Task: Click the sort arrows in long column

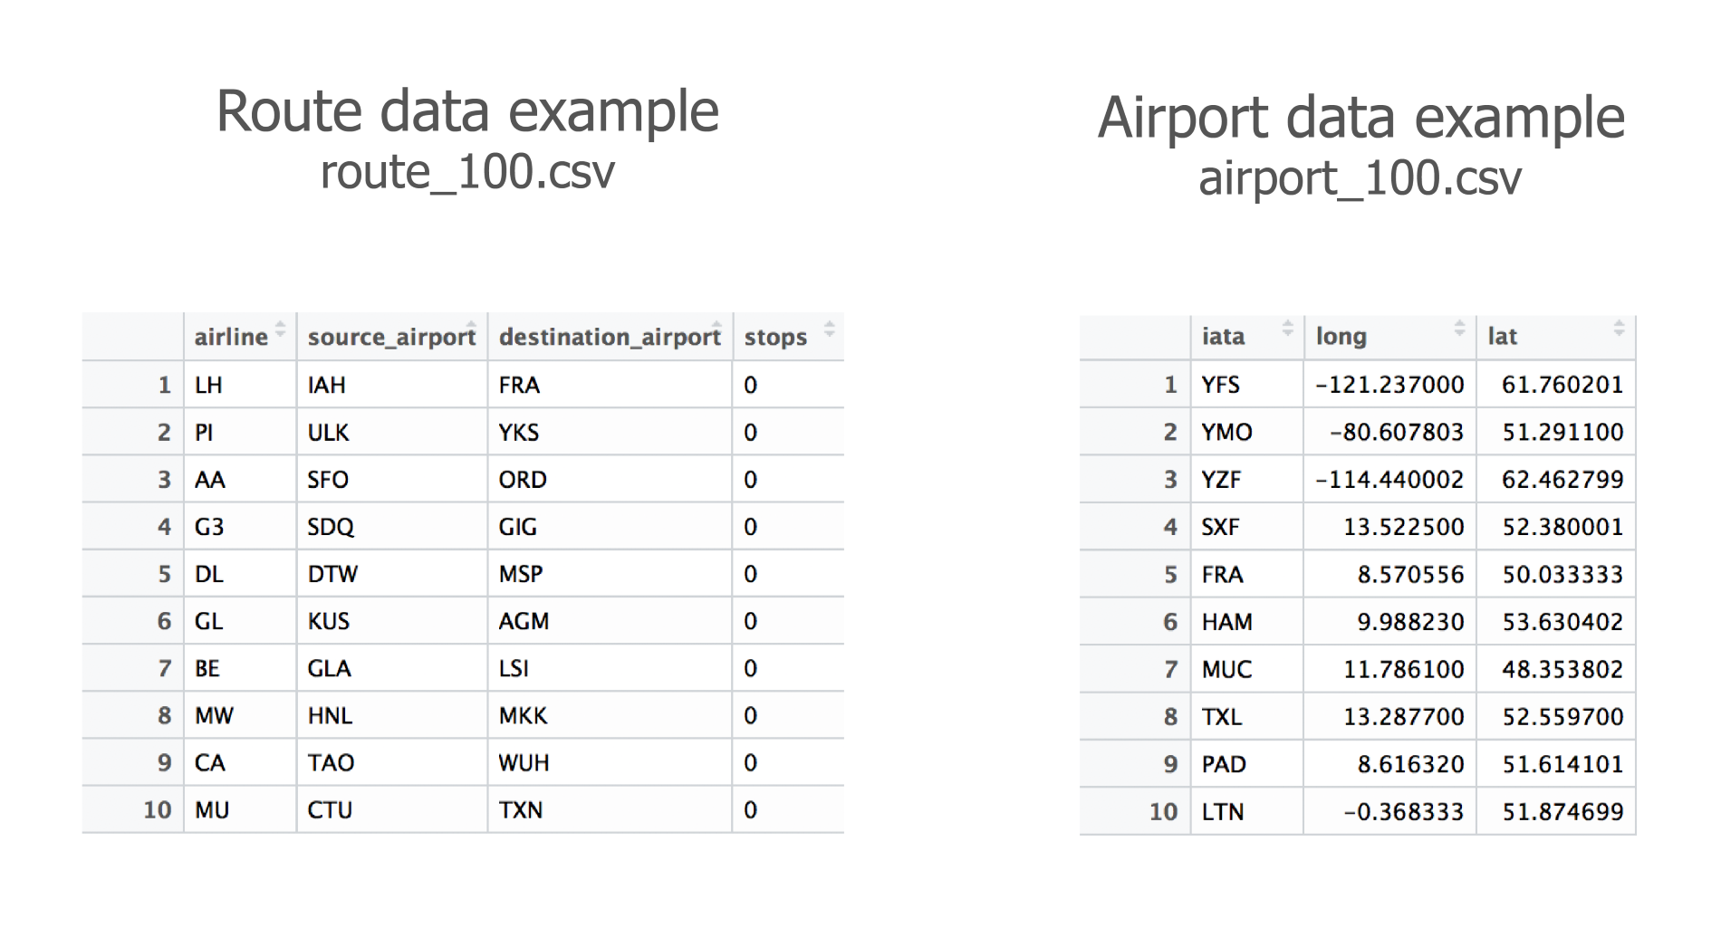Action: click(1459, 329)
